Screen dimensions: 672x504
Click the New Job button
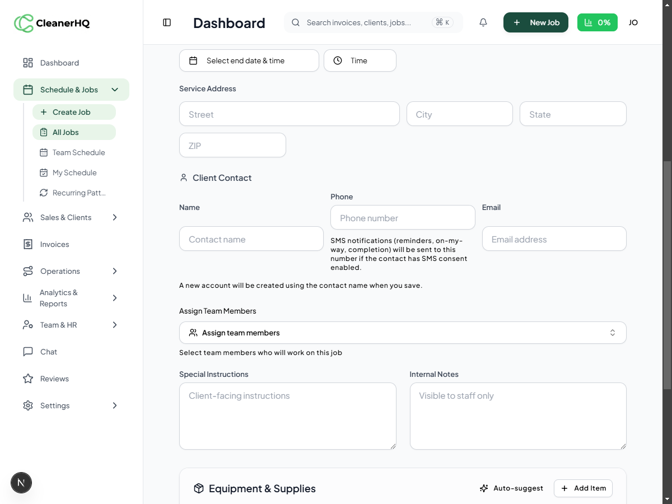(x=536, y=22)
